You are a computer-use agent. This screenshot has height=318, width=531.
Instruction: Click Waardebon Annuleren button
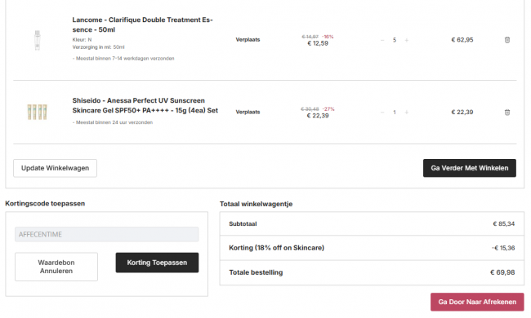tap(56, 267)
